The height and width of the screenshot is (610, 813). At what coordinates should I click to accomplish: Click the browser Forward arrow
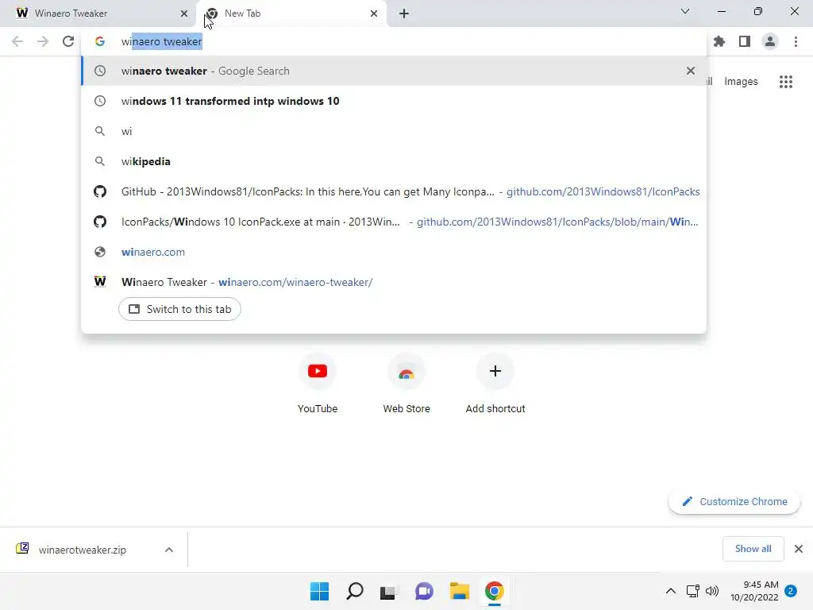[x=43, y=41]
